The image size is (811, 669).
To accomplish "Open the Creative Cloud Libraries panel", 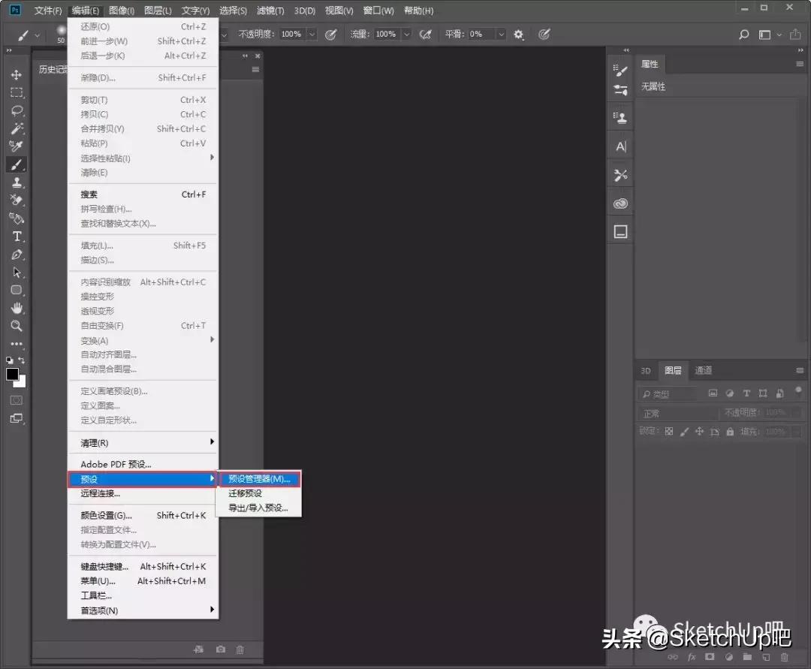I will [620, 203].
